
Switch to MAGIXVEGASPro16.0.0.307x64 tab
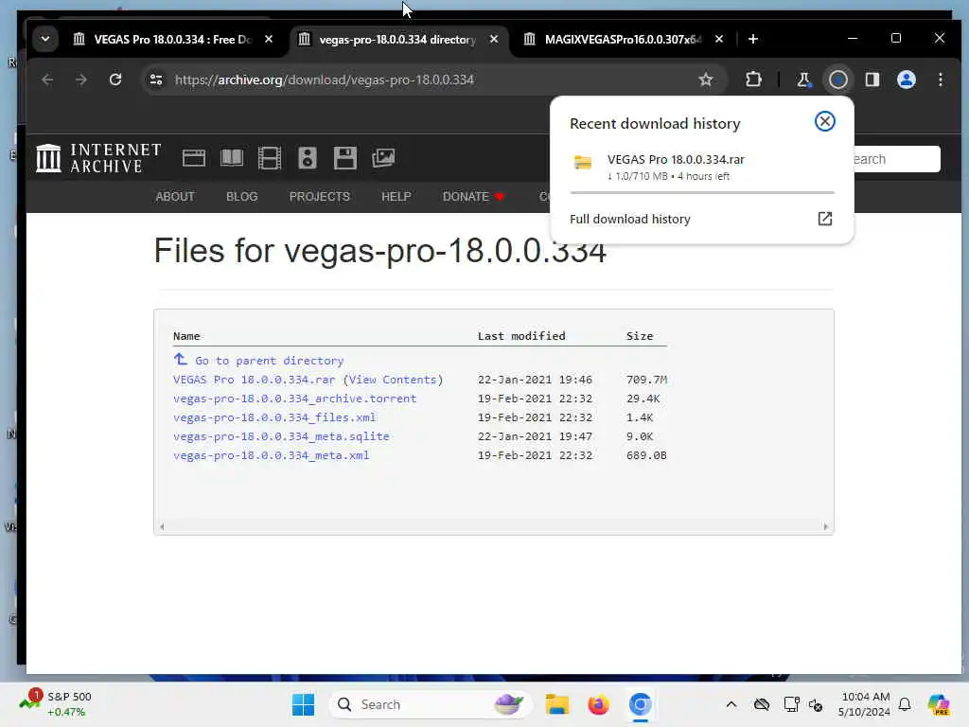point(622,40)
